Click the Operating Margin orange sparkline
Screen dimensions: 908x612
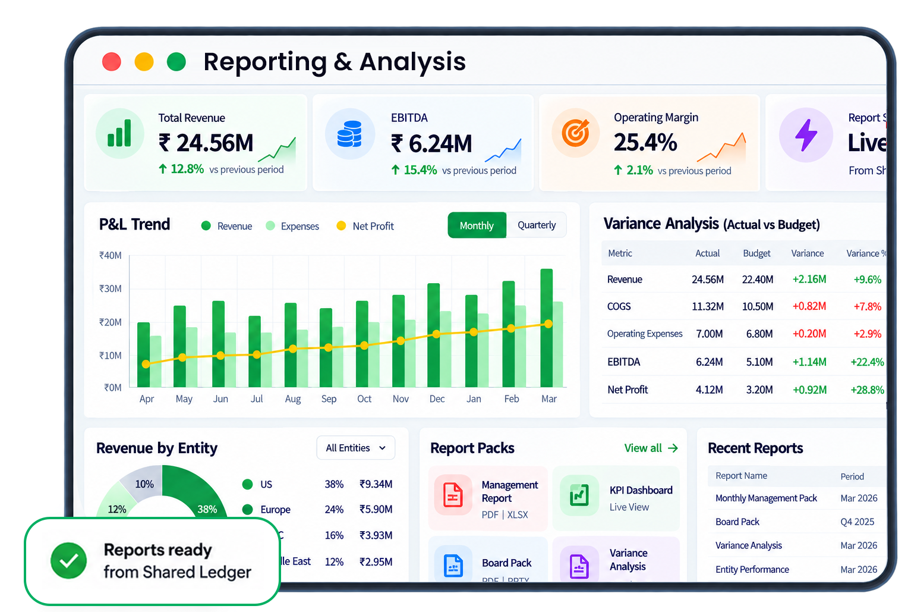721,147
